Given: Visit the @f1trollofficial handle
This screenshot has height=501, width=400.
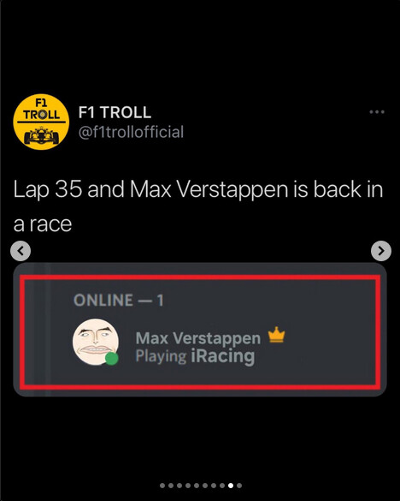Looking at the screenshot, I should point(131,132).
